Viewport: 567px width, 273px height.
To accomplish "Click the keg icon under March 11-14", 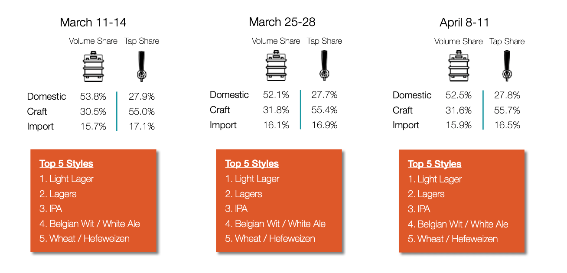I will pyautogui.click(x=94, y=66).
